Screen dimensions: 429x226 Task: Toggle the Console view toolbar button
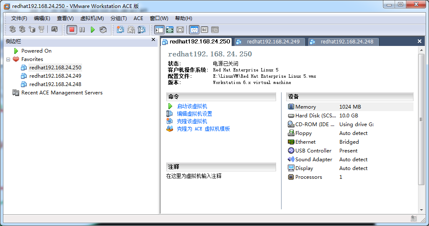(215, 30)
